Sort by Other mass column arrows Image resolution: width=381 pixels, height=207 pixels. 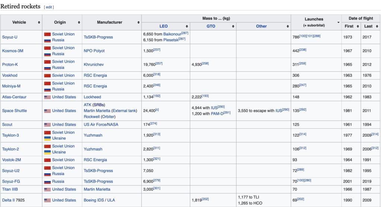point(288,26)
